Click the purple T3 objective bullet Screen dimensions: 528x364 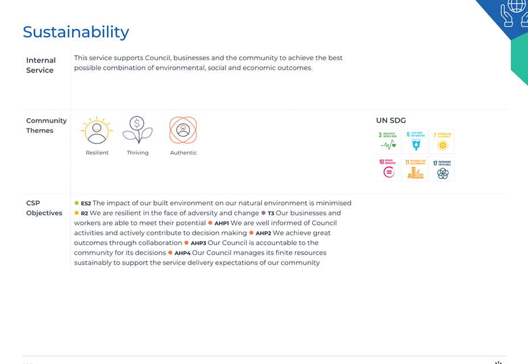click(263, 213)
